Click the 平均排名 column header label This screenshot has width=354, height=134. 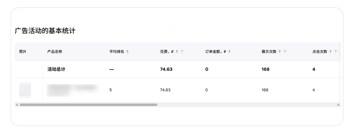click(117, 52)
